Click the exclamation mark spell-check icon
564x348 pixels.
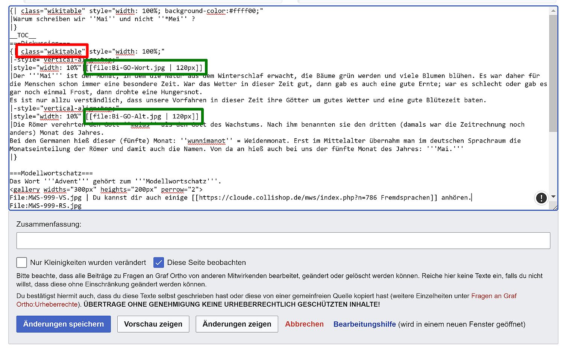[541, 198]
